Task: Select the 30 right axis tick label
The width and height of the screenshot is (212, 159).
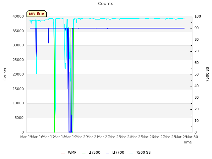Action: coord(196,97)
